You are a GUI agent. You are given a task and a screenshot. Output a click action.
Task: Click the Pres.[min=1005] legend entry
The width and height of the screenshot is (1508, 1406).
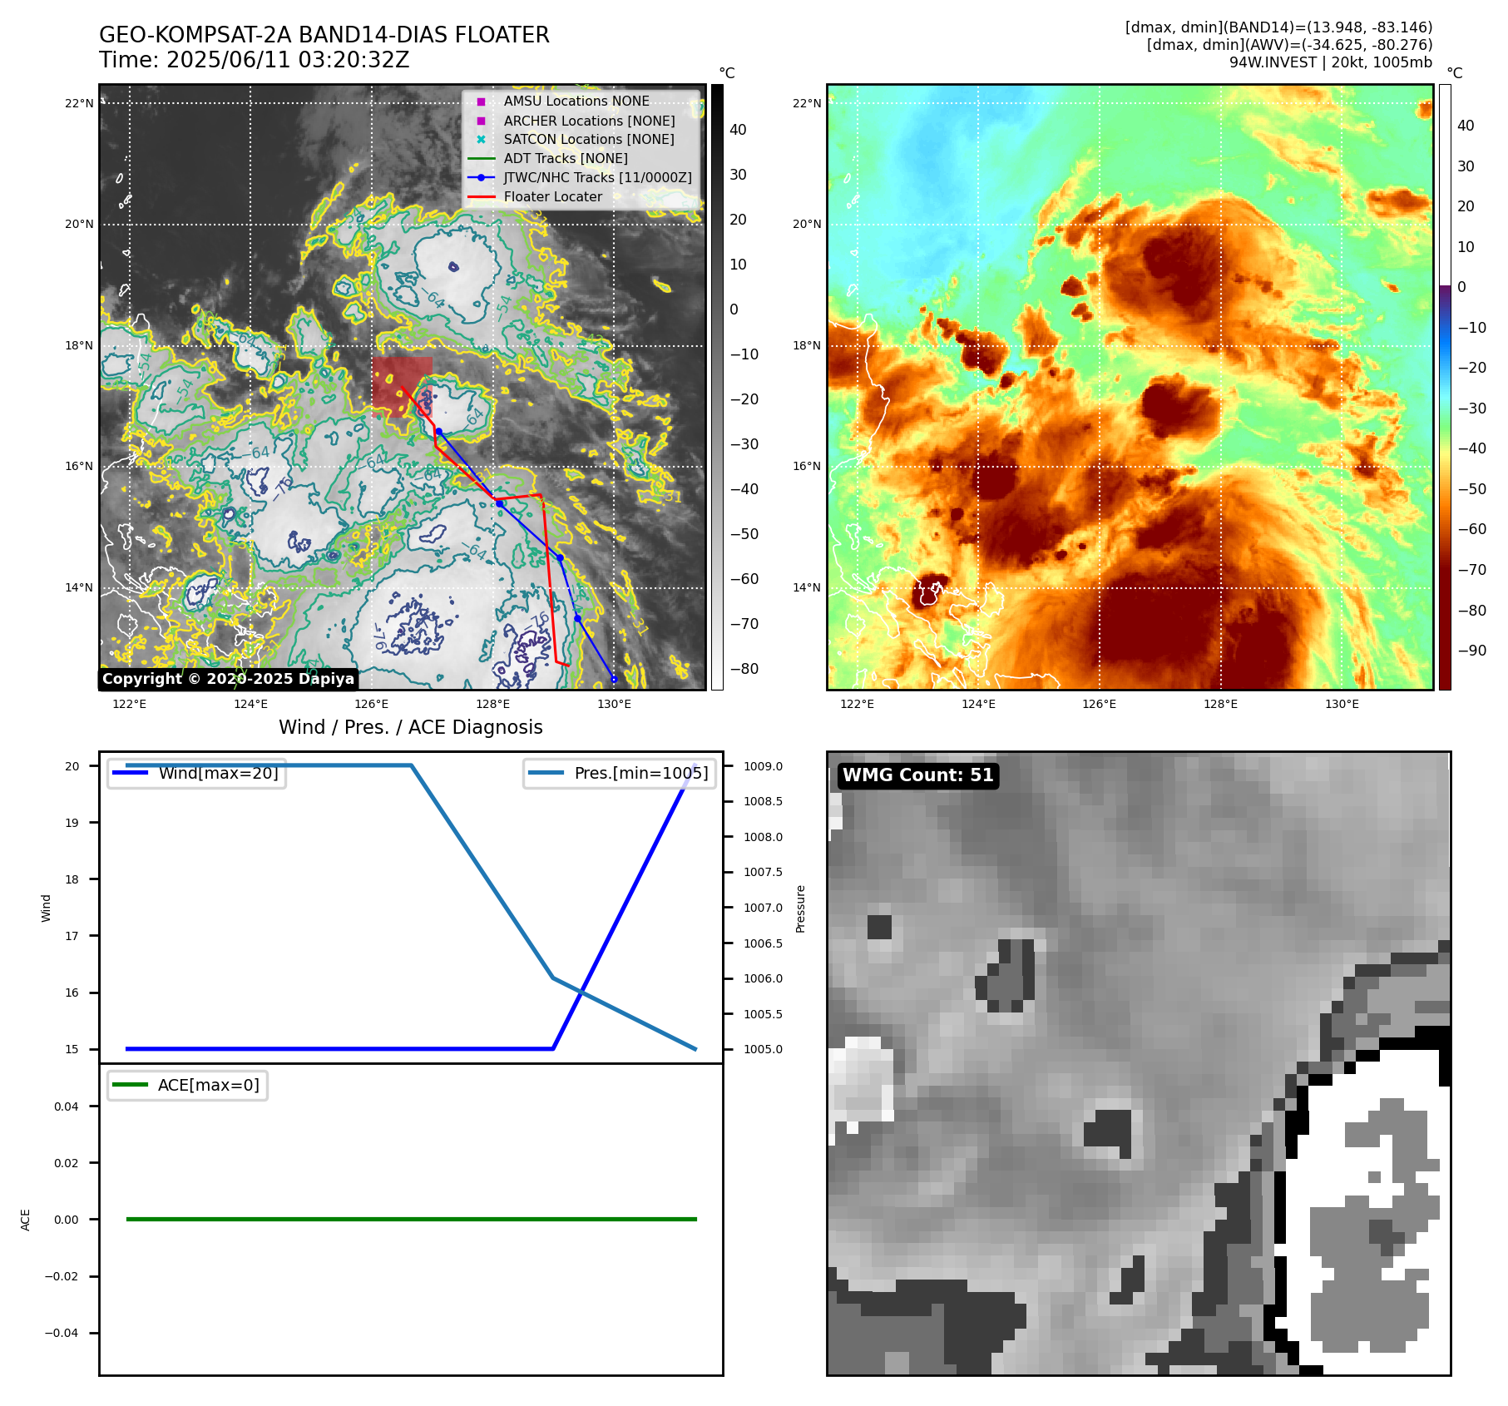coord(620,773)
